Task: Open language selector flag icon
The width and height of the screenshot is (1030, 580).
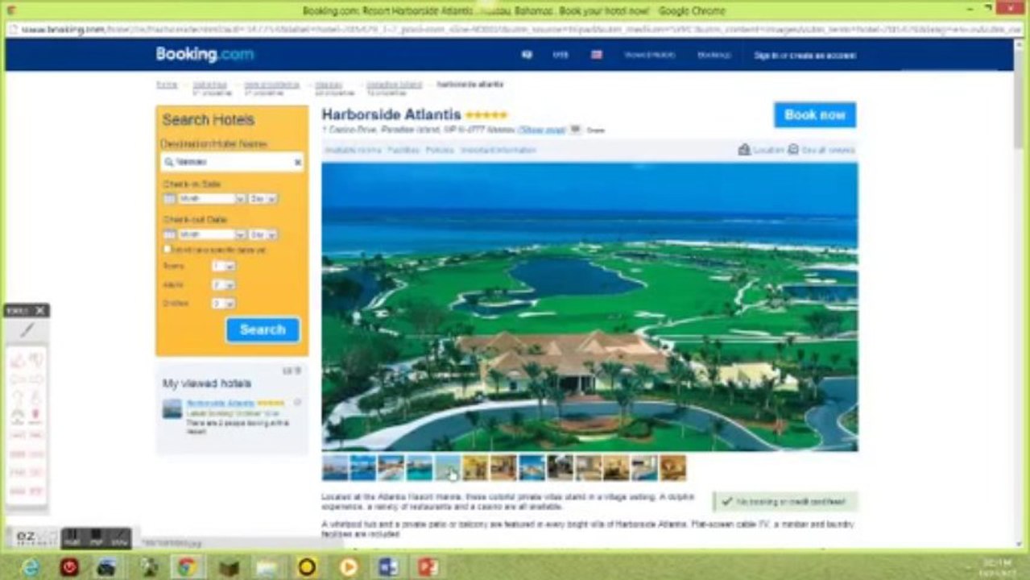Action: (x=597, y=55)
